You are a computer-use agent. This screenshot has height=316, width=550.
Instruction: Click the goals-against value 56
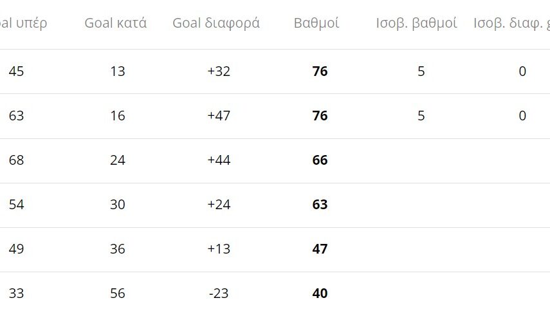pos(117,293)
